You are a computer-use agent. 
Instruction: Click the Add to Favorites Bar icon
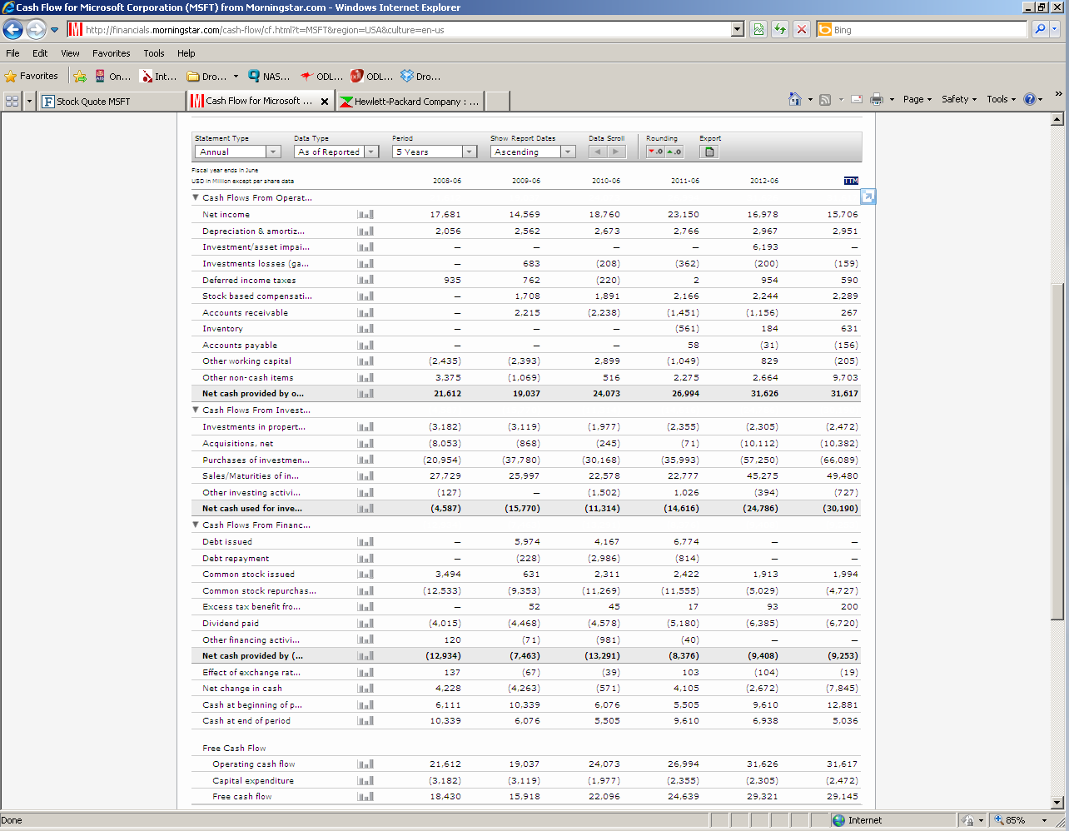[x=80, y=76]
